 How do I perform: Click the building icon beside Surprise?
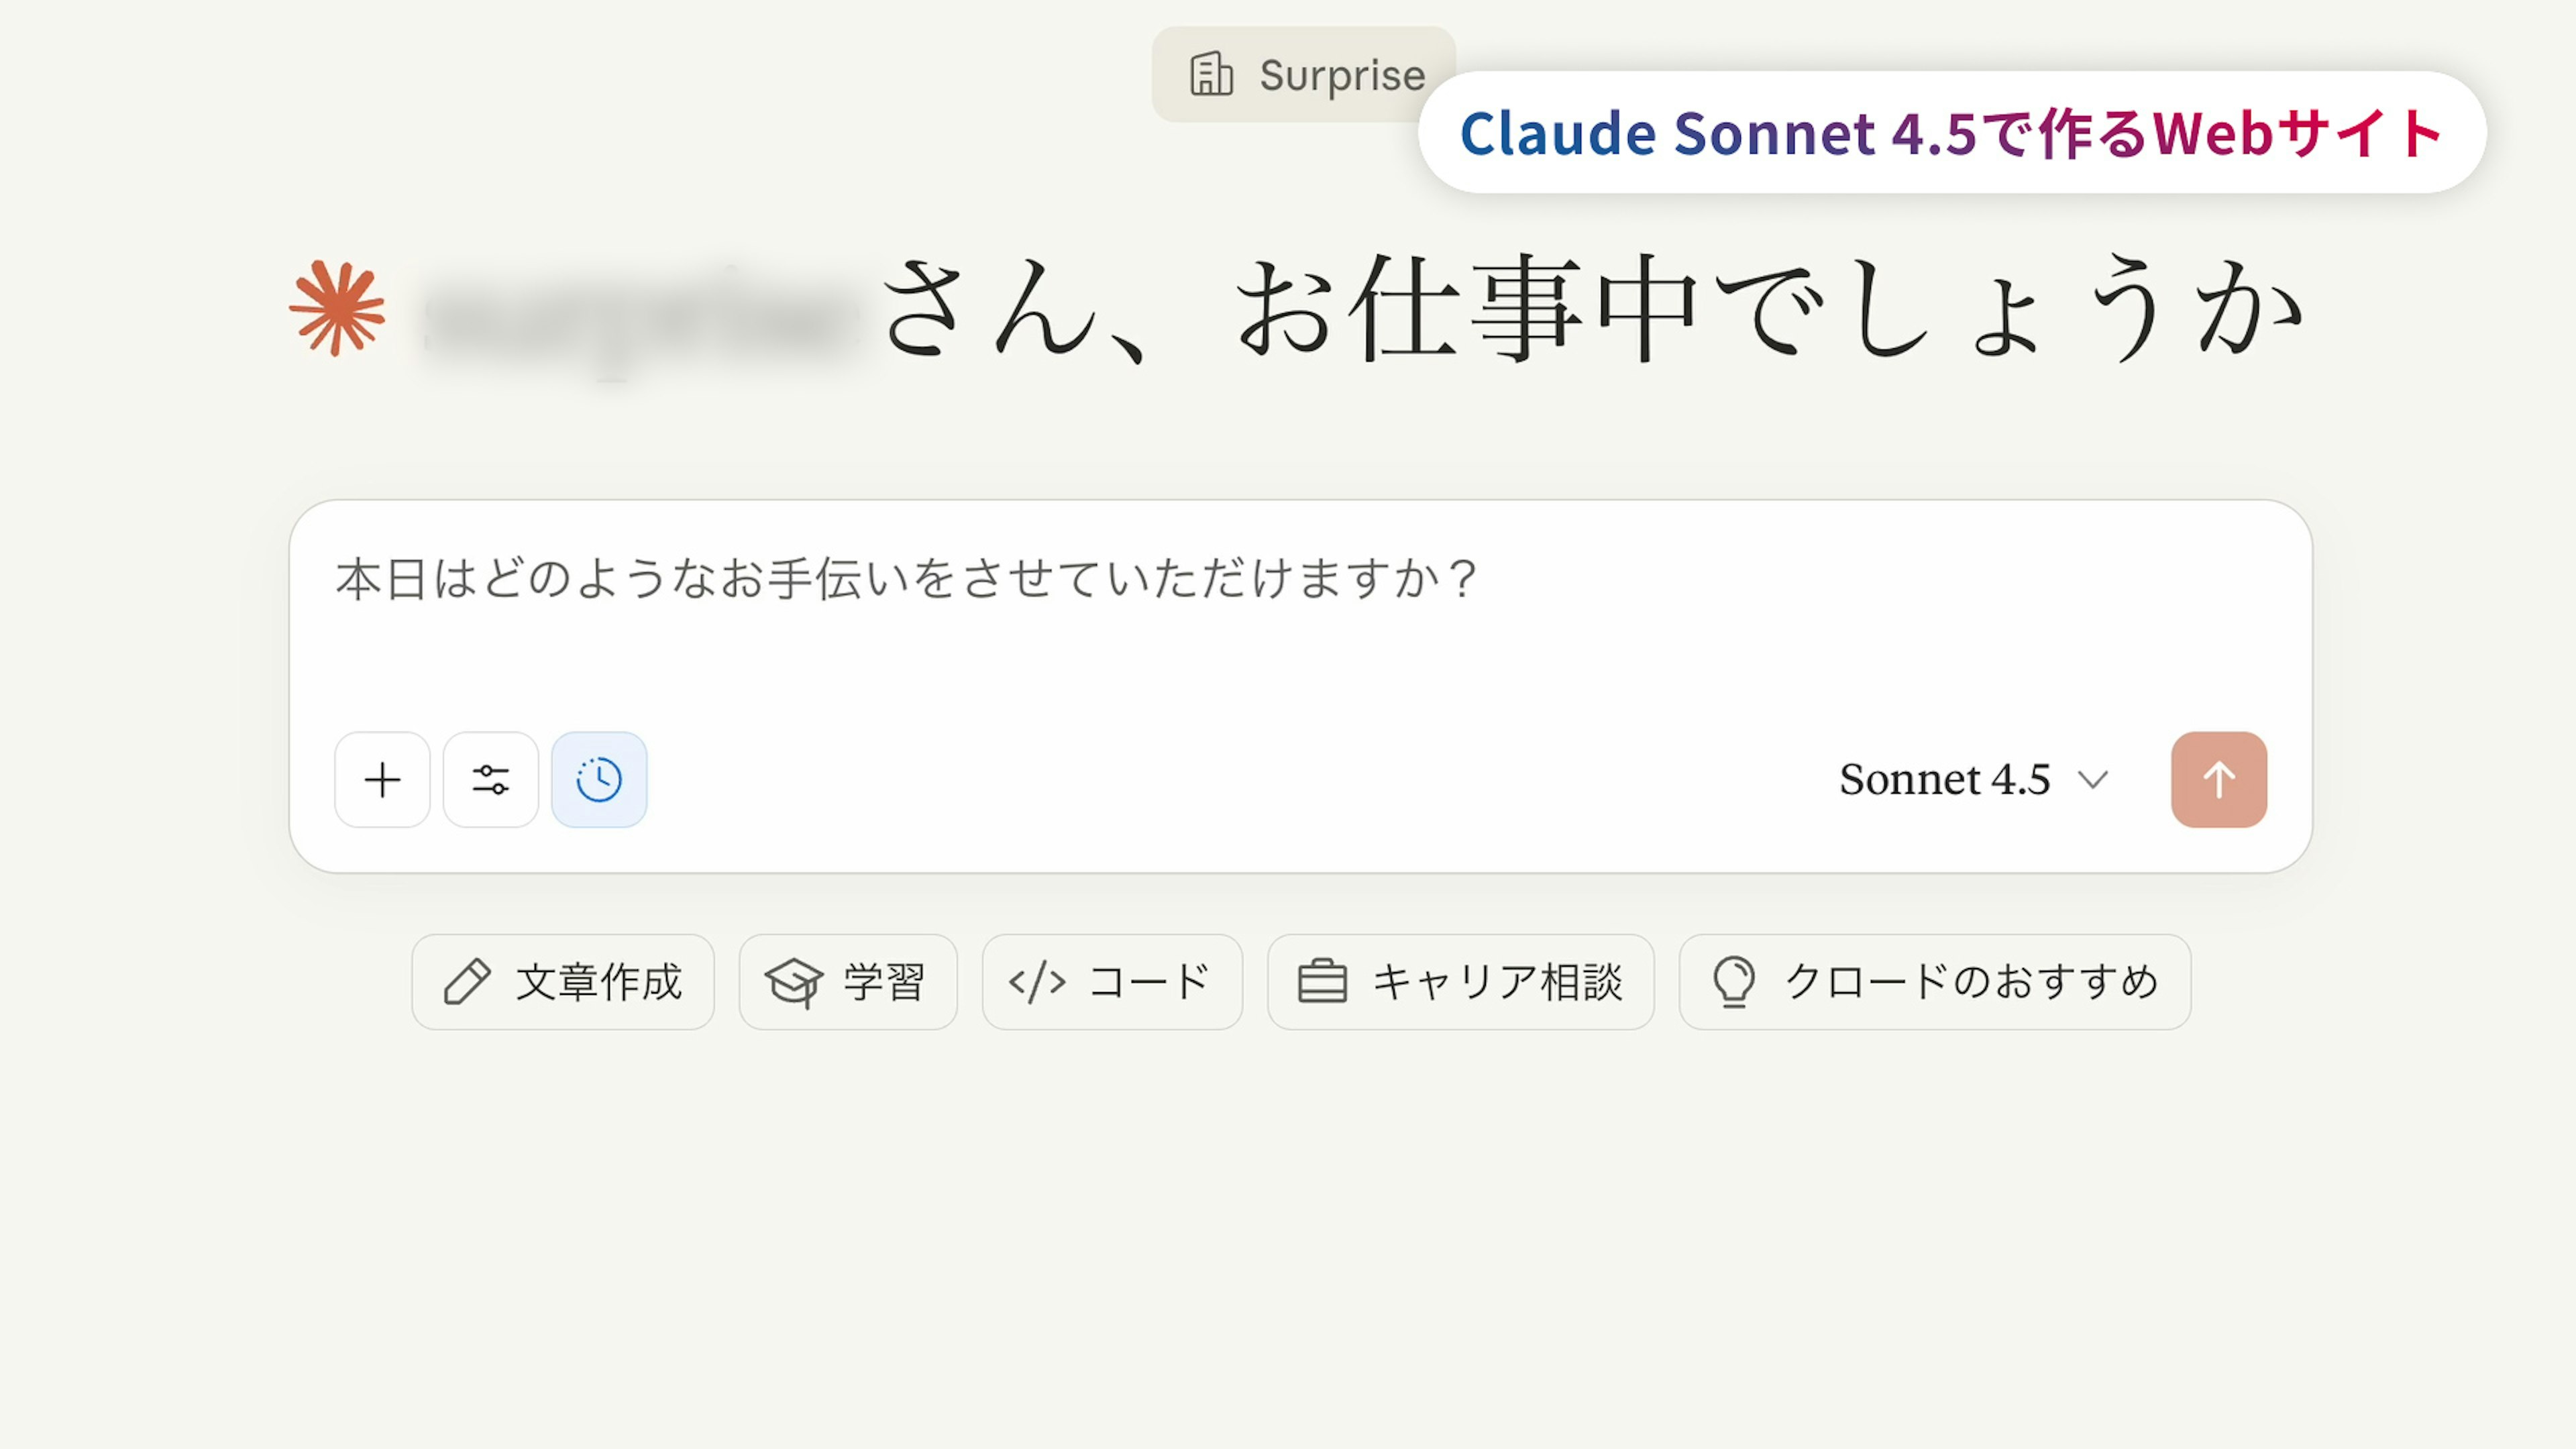[1211, 75]
